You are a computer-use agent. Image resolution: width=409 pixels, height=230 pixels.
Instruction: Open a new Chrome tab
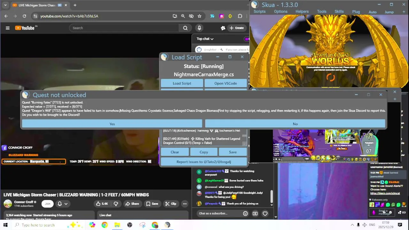tap(75, 5)
